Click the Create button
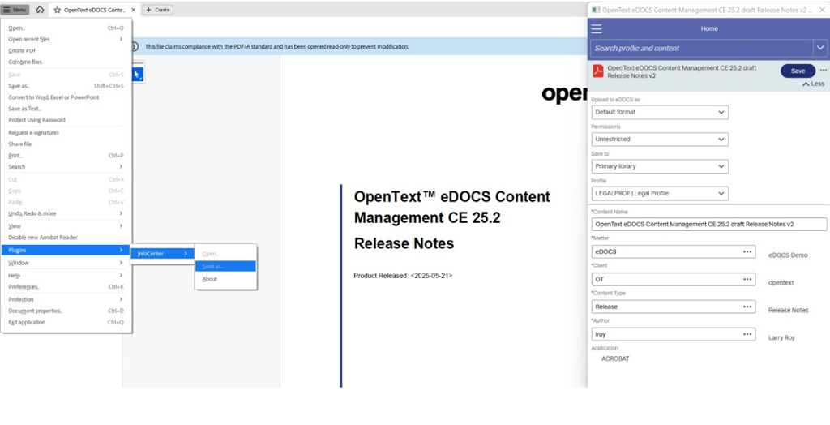 [158, 10]
